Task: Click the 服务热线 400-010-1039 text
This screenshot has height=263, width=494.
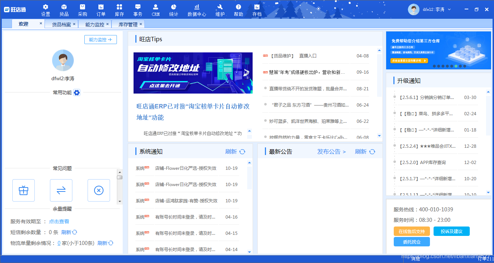Action: point(423,210)
